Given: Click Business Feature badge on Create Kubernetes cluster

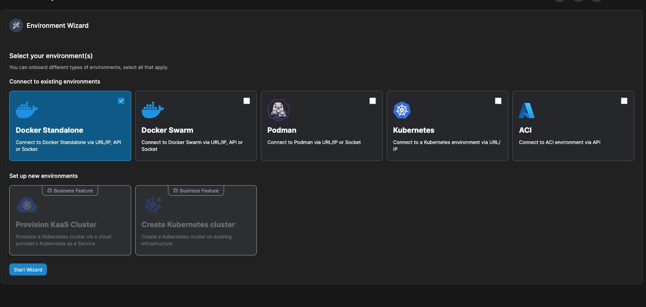Looking at the screenshot, I should coord(196,190).
